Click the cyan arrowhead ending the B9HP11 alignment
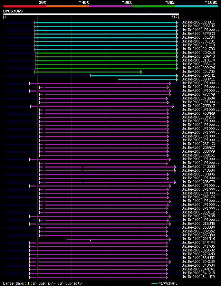This screenshot has height=286, width=221. click(x=177, y=79)
